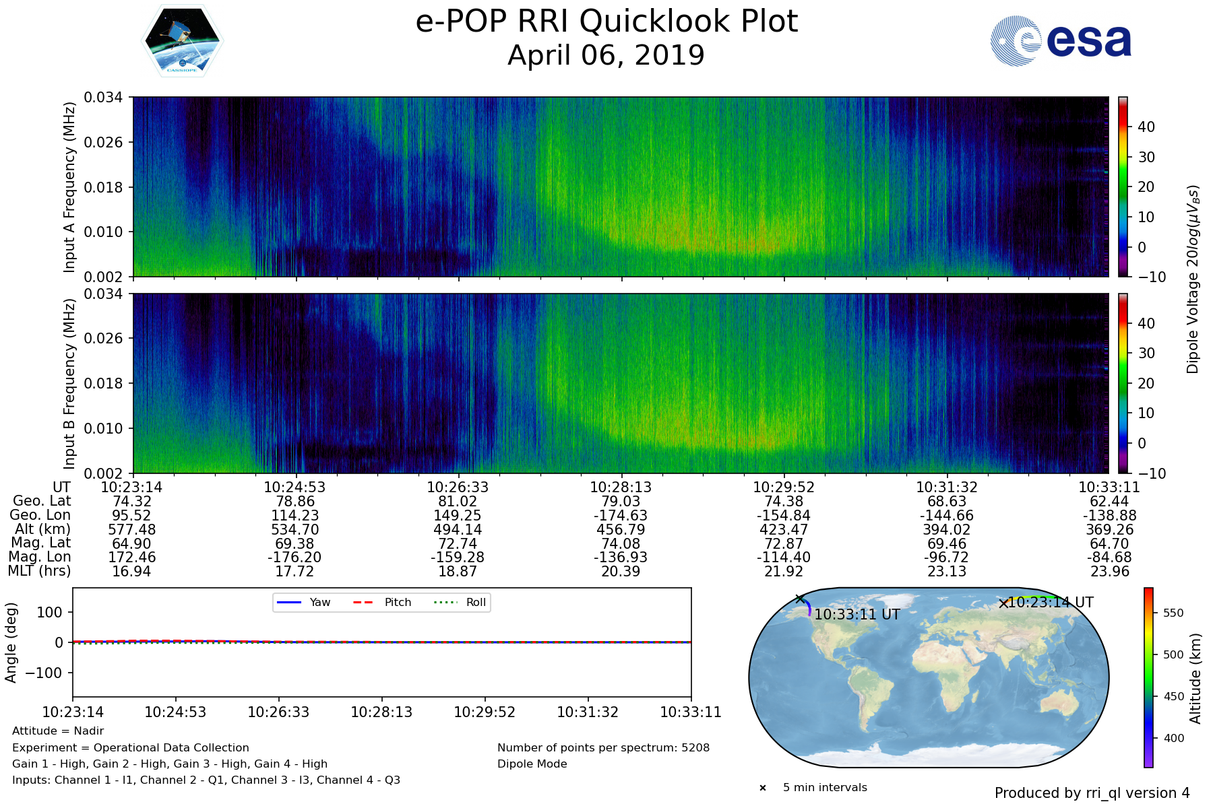The height and width of the screenshot is (808, 1213).
Task: Click the e-POP RRI Quicklook Plot title
Action: 606,22
